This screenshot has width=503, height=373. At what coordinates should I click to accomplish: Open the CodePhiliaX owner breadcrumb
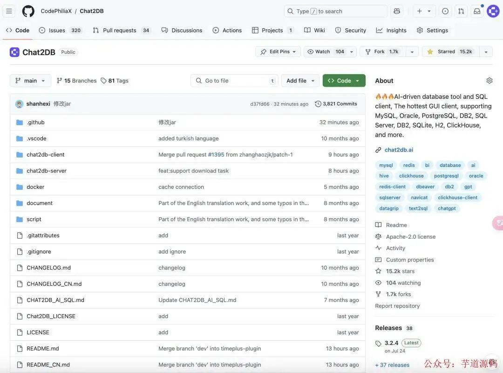pos(56,11)
